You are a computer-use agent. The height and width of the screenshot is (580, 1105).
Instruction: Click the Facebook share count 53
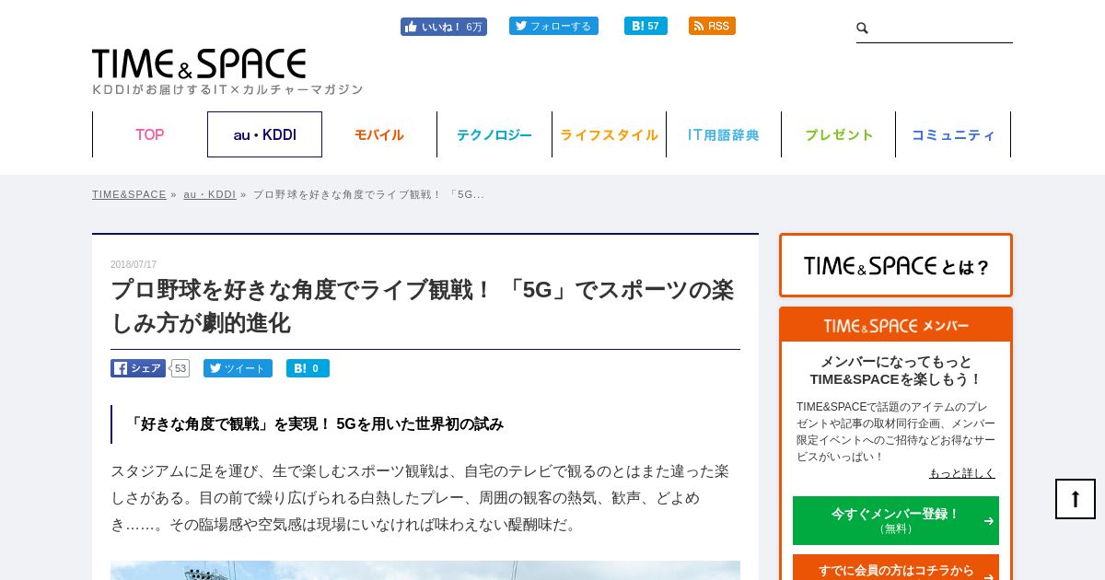(x=180, y=368)
